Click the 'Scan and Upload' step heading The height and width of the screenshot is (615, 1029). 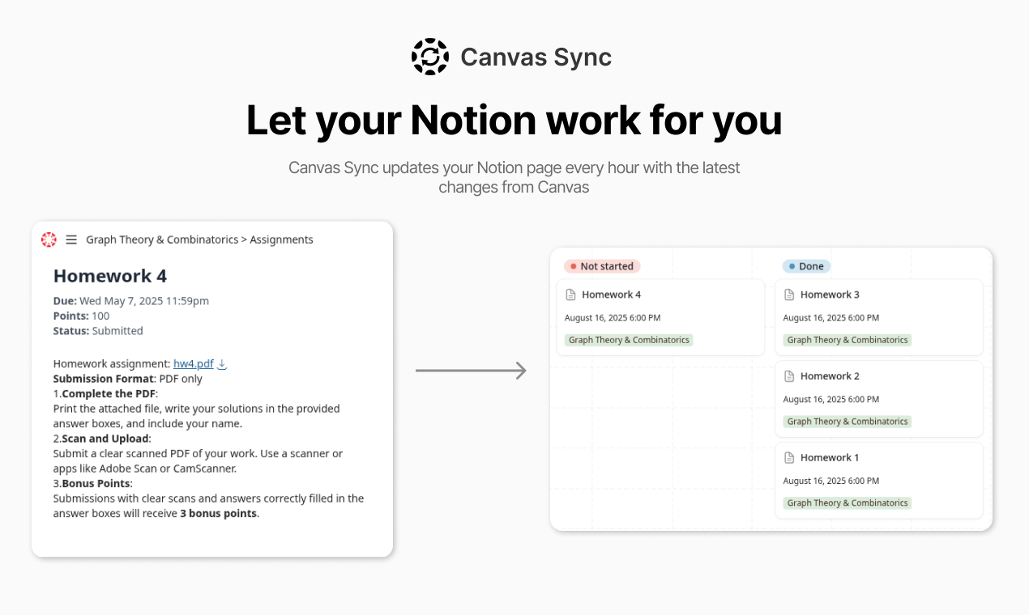pyautogui.click(x=105, y=439)
